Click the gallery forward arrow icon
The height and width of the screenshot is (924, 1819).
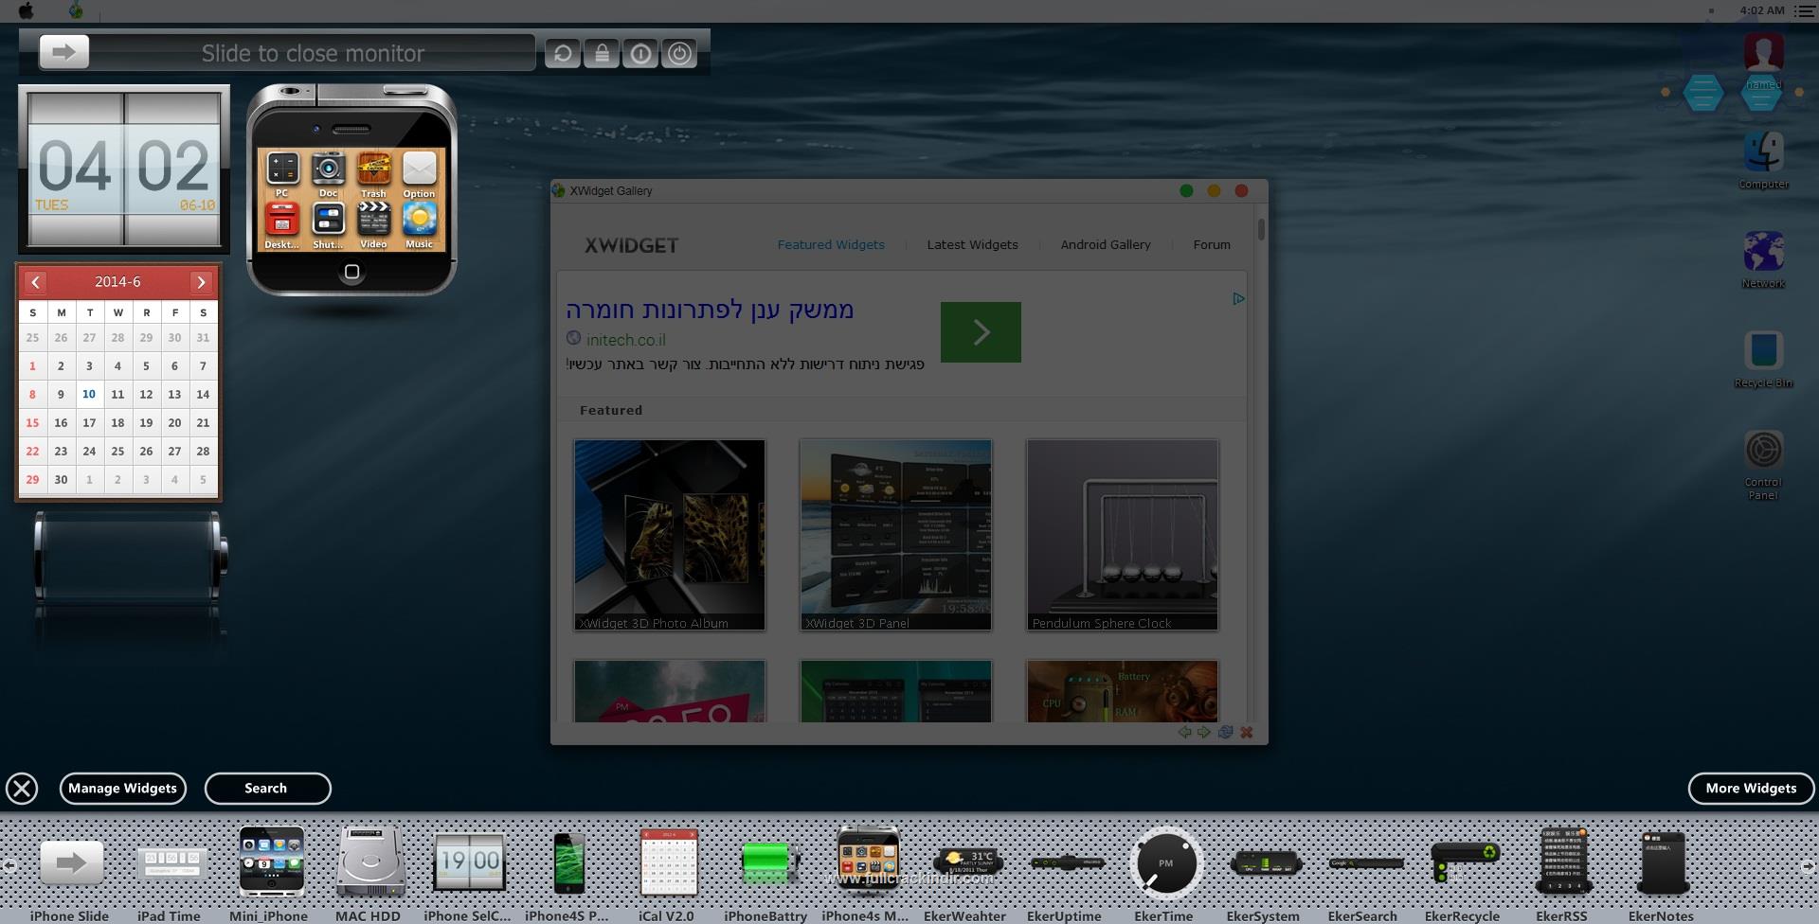(x=1204, y=732)
